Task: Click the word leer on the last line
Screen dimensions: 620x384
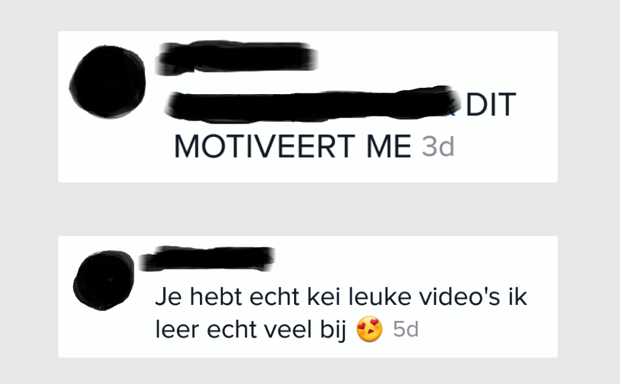Action: [177, 330]
